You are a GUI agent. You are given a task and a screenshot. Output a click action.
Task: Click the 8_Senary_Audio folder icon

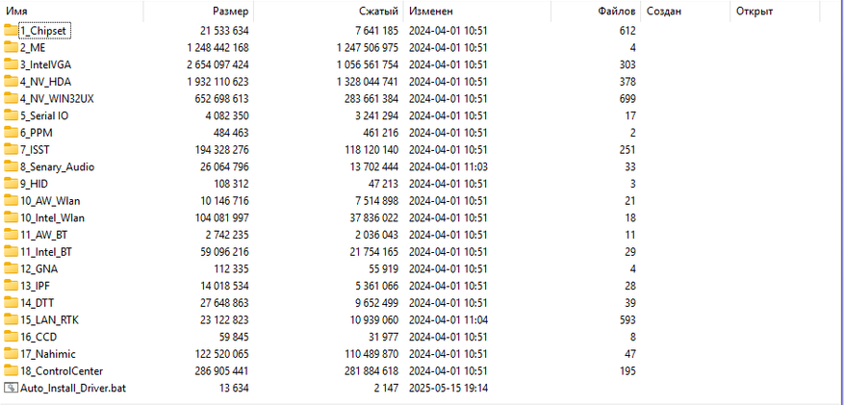click(11, 166)
